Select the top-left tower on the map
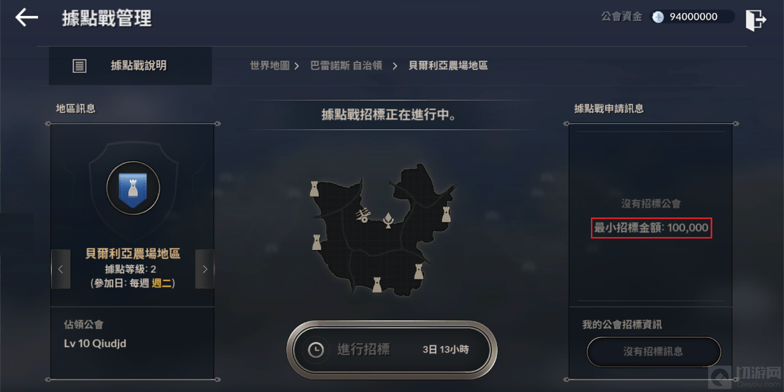Viewport: 784px width, 392px height. 315,189
